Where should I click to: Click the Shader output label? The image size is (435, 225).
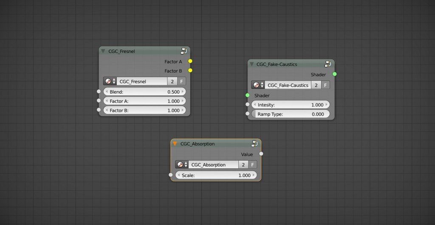[318, 75]
